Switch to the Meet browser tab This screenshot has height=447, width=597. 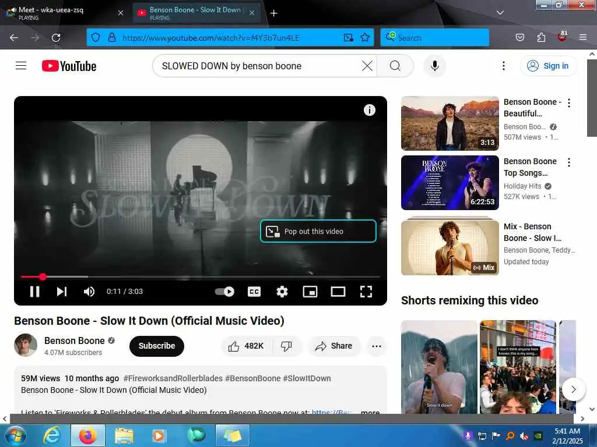click(x=65, y=13)
